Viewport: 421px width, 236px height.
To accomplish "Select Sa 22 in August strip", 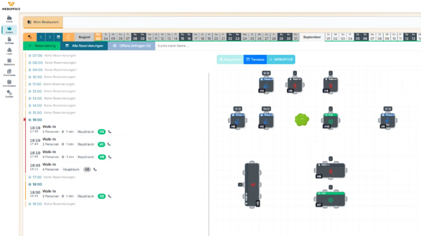I will point(230,36).
